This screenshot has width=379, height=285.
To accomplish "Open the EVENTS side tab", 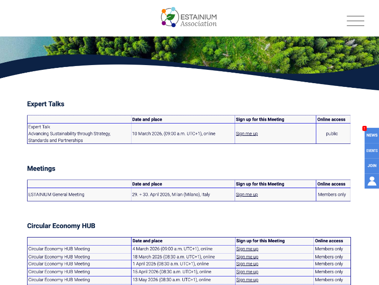I will pos(372,151).
